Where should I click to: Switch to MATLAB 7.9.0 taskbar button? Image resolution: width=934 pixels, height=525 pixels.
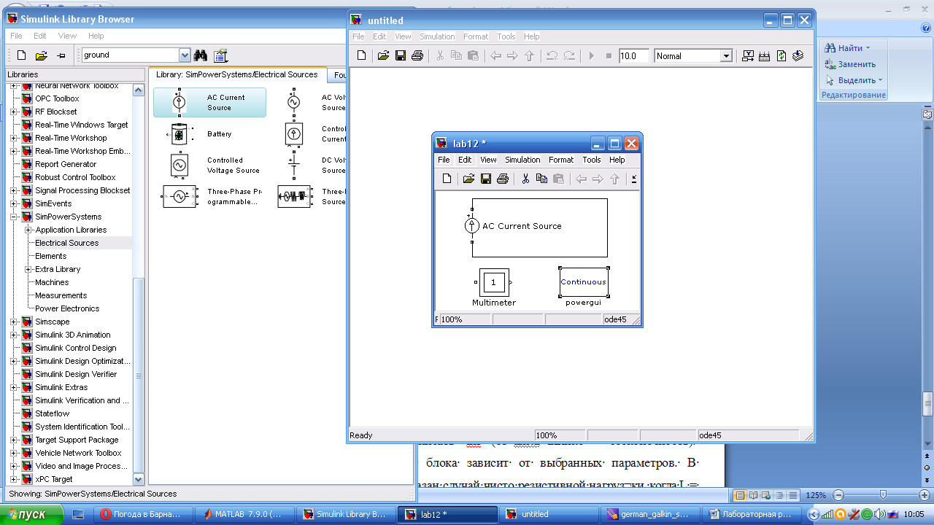[244, 514]
